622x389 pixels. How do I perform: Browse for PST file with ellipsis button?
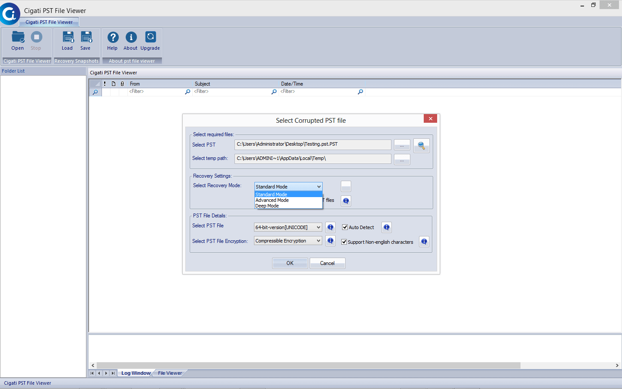pyautogui.click(x=402, y=145)
